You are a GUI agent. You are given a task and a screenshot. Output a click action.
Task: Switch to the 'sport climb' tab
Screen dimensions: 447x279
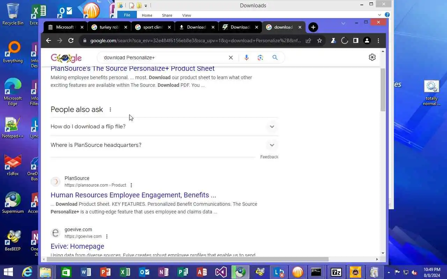pos(152,27)
